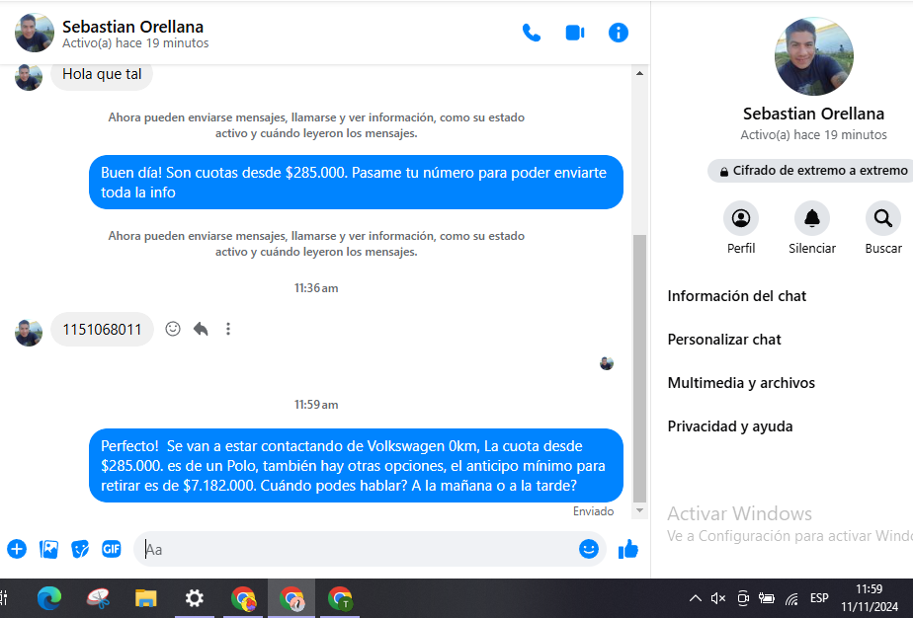Insert an emoji into the message field
This screenshot has height=618, width=913.
click(x=589, y=549)
